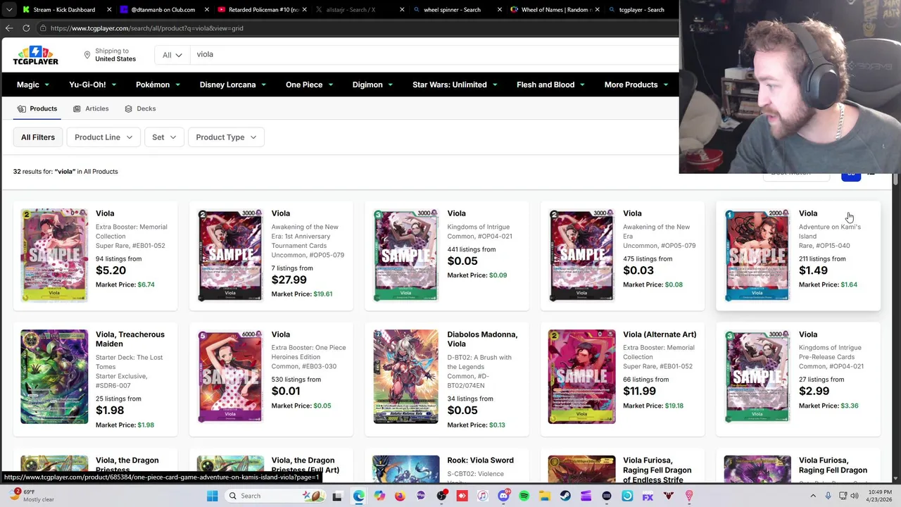Click the shipping location pin icon
Screen dimensions: 901x507
pos(87,55)
